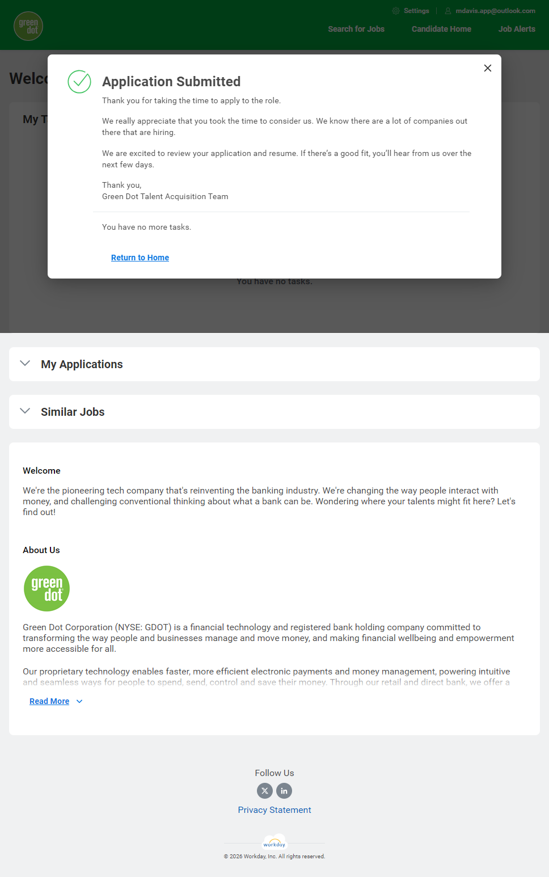The width and height of the screenshot is (549, 877).
Task: Click the user account profile icon
Action: coord(448,11)
